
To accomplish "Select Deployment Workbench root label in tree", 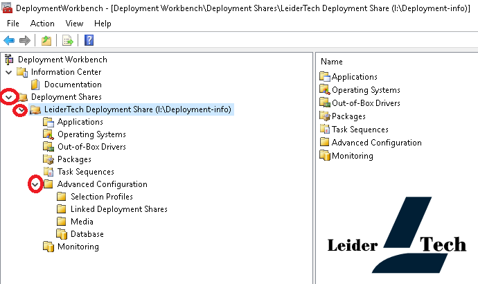I will pos(62,60).
